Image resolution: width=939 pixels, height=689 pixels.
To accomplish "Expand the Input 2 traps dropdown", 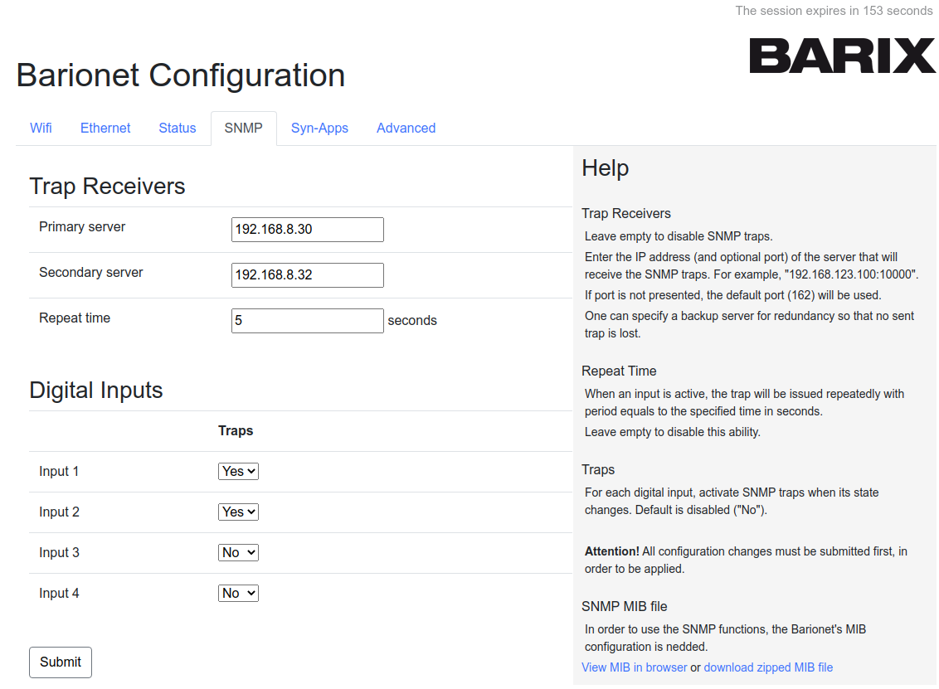I will (238, 512).
